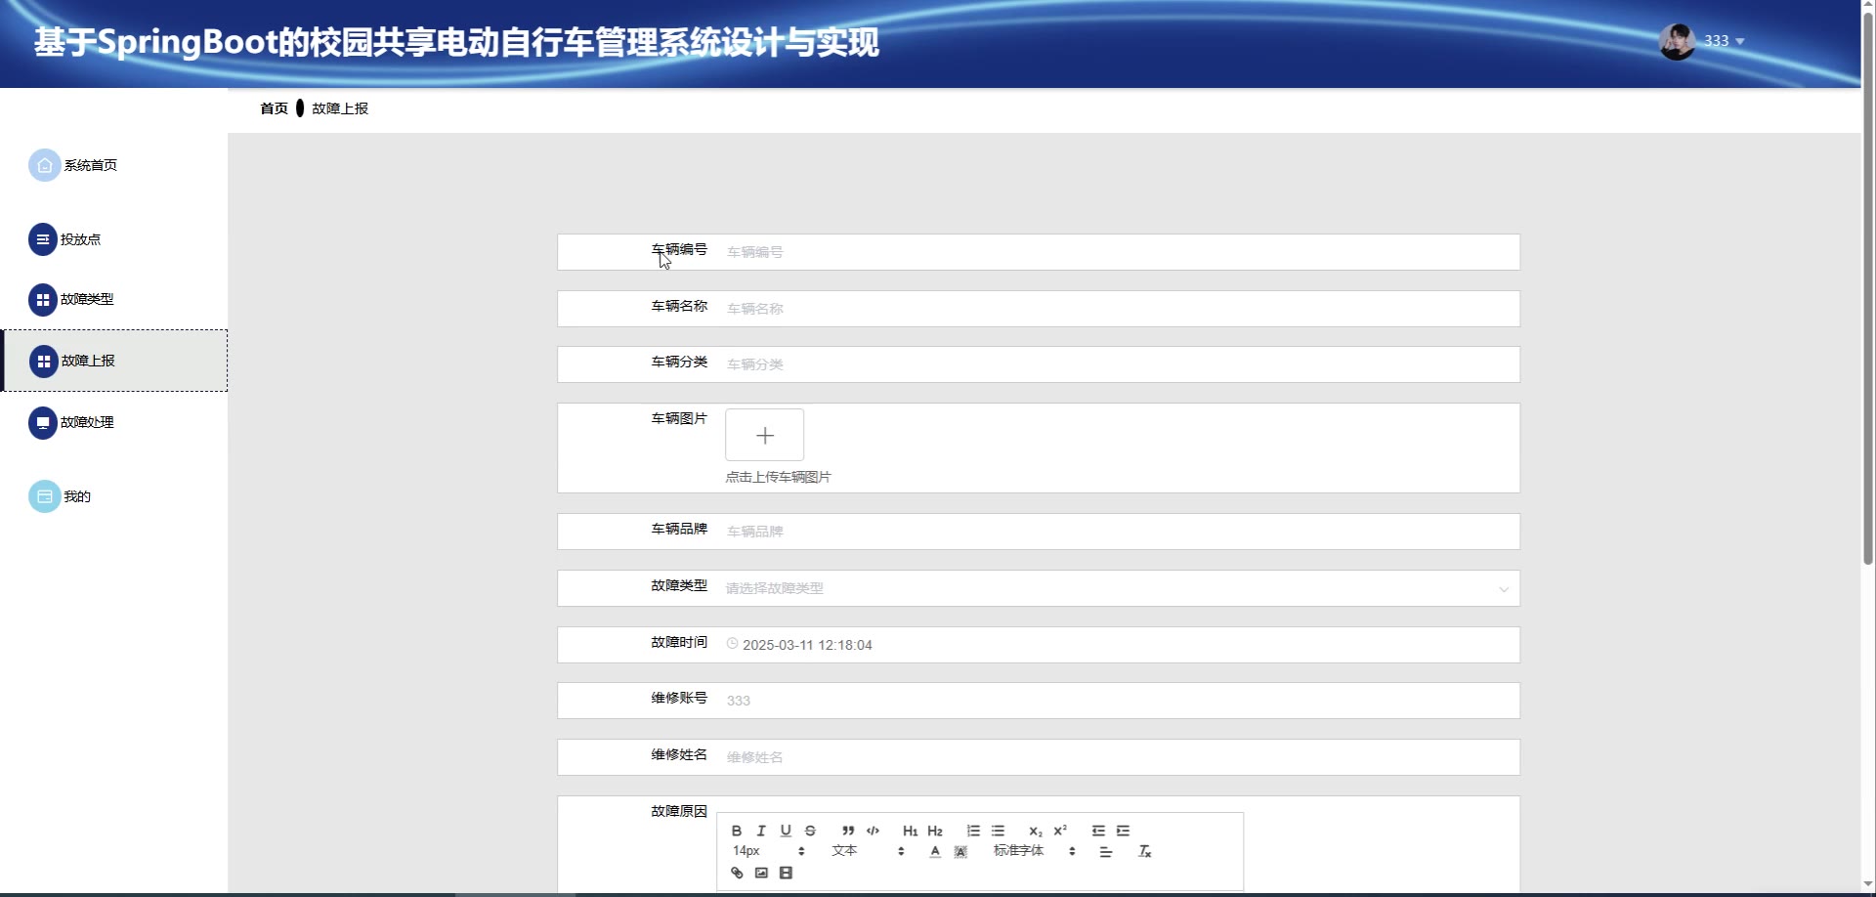The width and height of the screenshot is (1876, 897).
Task: Apply underline in the 故障原因 editor
Action: pyautogui.click(x=786, y=831)
